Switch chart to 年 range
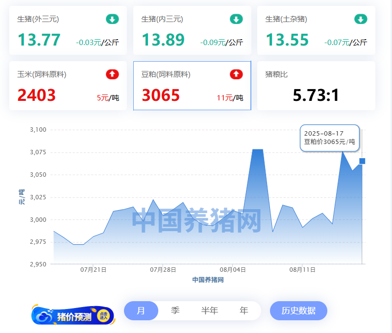Screen dimensions: 392x333 tap(244, 310)
